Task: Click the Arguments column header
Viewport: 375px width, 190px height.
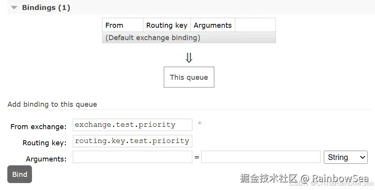Action: 213,25
